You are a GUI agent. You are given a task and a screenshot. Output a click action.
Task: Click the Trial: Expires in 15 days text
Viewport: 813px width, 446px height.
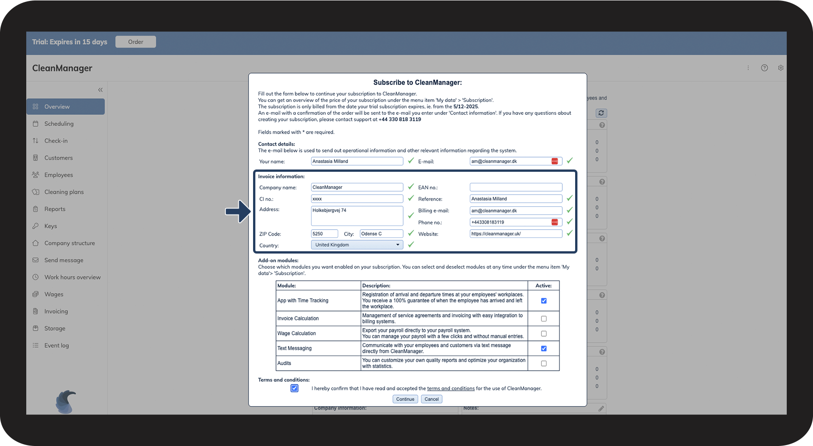(x=69, y=42)
